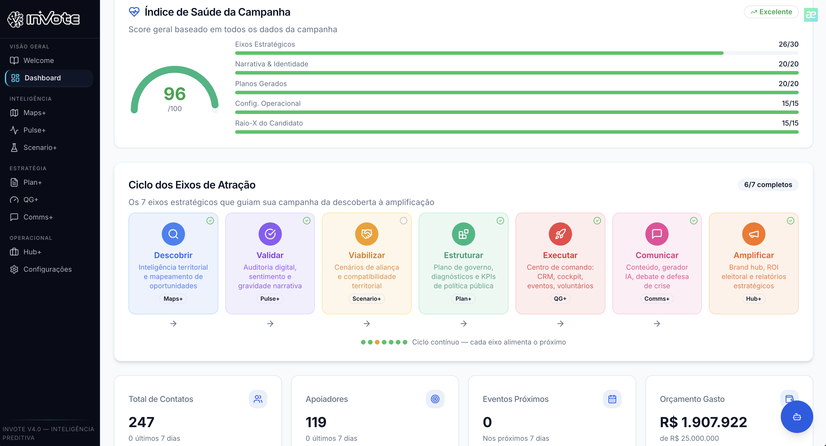This screenshot has width=826, height=446.
Task: Click the 6/7 completos badge
Action: pyautogui.click(x=768, y=185)
